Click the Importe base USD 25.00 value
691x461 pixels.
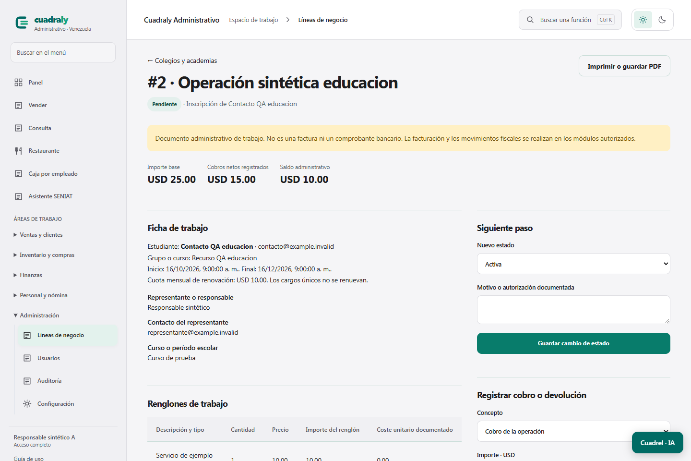(172, 179)
